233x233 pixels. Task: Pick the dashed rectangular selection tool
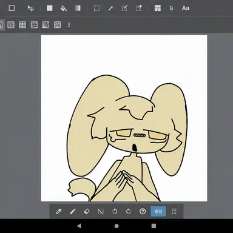(96, 8)
